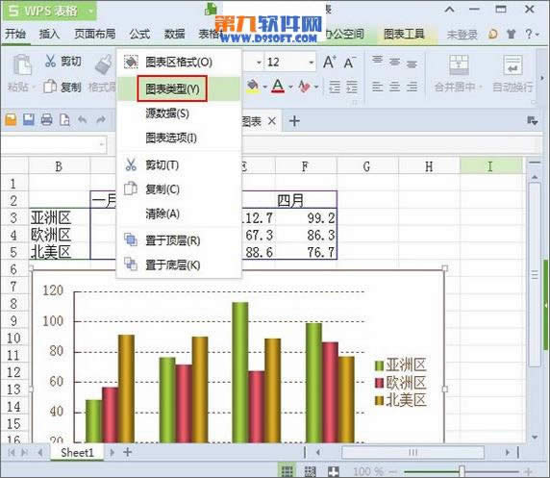Select 图表类型(Y) from the context menu
Screen dimensions: 550x478
point(172,88)
